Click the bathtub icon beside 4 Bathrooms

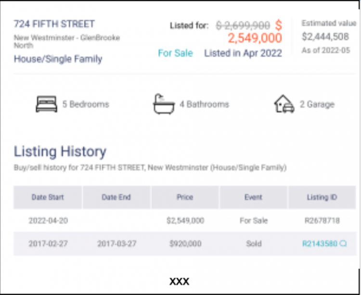(x=164, y=104)
